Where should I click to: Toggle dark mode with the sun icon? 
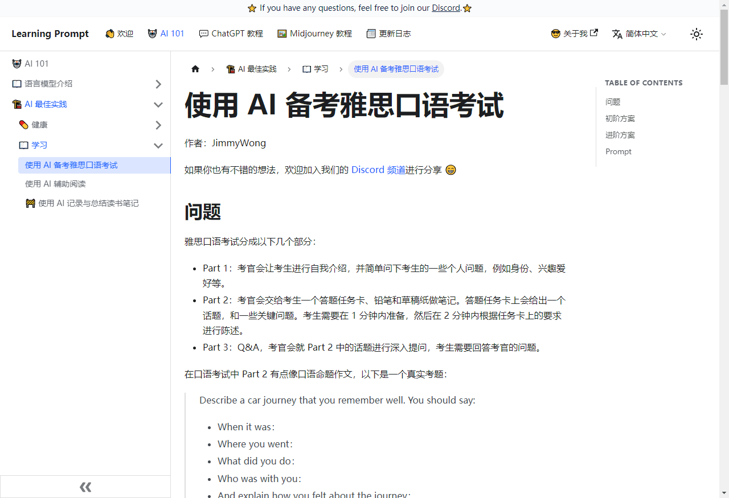[x=696, y=34]
